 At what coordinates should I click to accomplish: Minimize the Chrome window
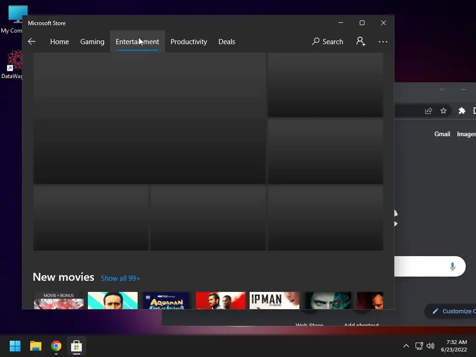click(x=463, y=89)
